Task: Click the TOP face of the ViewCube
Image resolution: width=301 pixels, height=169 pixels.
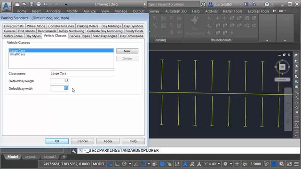Action: [x=282, y=67]
